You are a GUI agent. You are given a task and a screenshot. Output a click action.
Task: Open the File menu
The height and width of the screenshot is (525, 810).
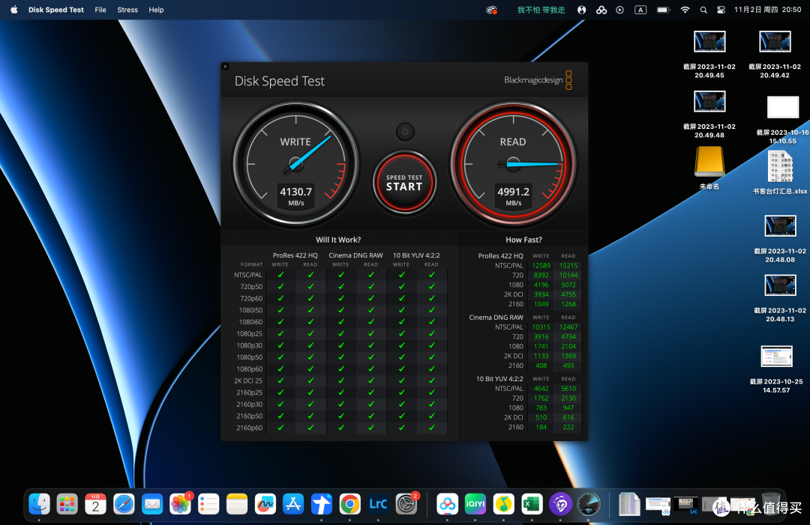pyautogui.click(x=100, y=10)
